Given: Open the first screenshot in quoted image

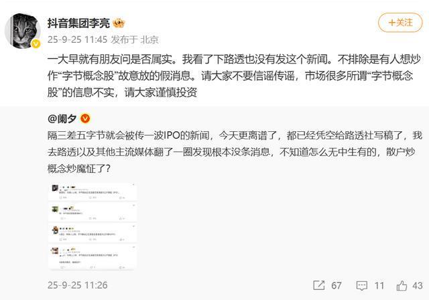Looking at the screenshot, I should point(93,192).
